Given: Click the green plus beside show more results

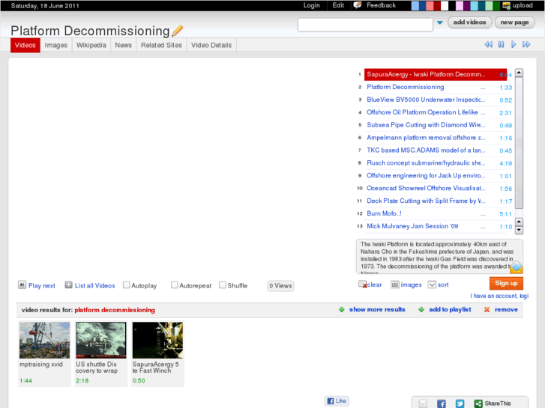Looking at the screenshot, I should pyautogui.click(x=342, y=309).
